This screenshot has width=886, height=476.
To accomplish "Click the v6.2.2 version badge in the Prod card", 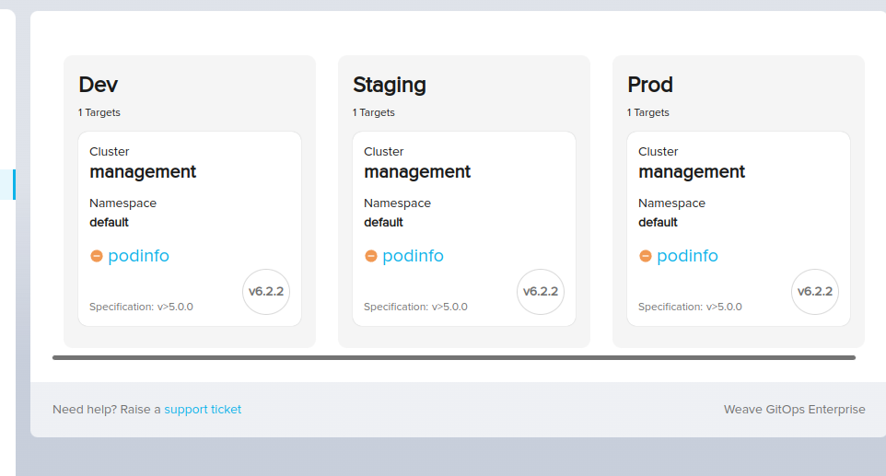I will click(815, 291).
